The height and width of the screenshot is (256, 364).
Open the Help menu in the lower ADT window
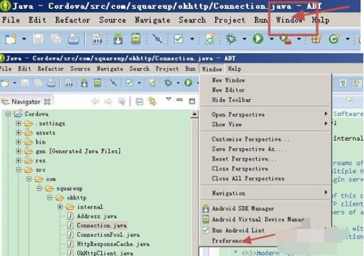(234, 69)
